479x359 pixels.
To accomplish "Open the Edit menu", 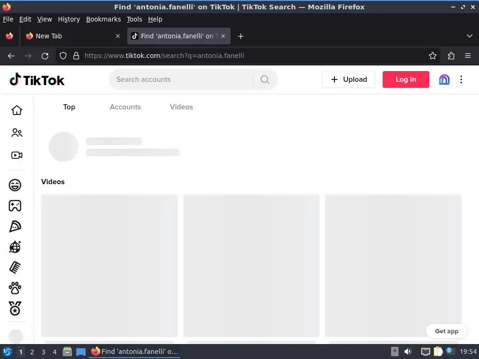I will tap(25, 19).
